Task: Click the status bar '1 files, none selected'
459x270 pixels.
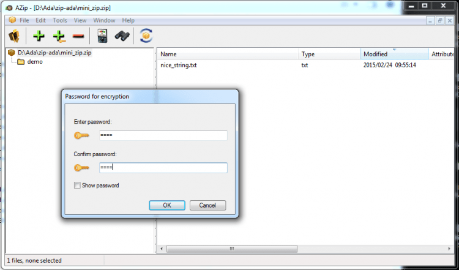Action: pos(34,260)
